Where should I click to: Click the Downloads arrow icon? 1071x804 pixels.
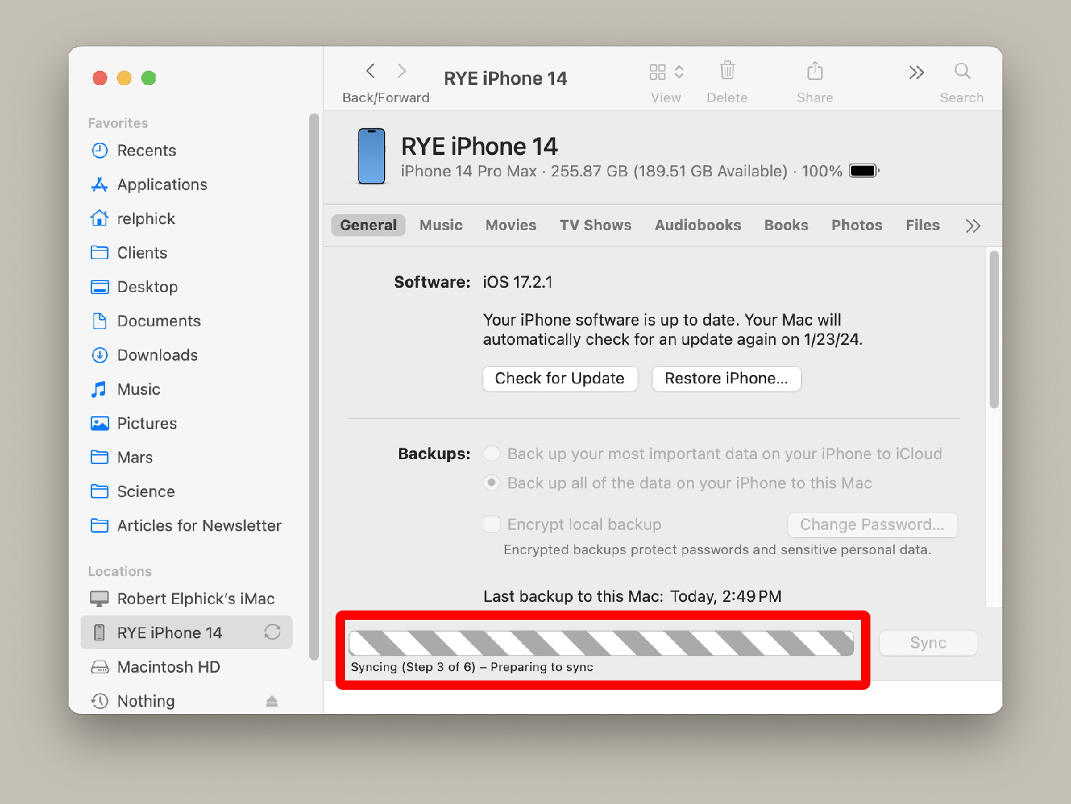[x=99, y=355]
